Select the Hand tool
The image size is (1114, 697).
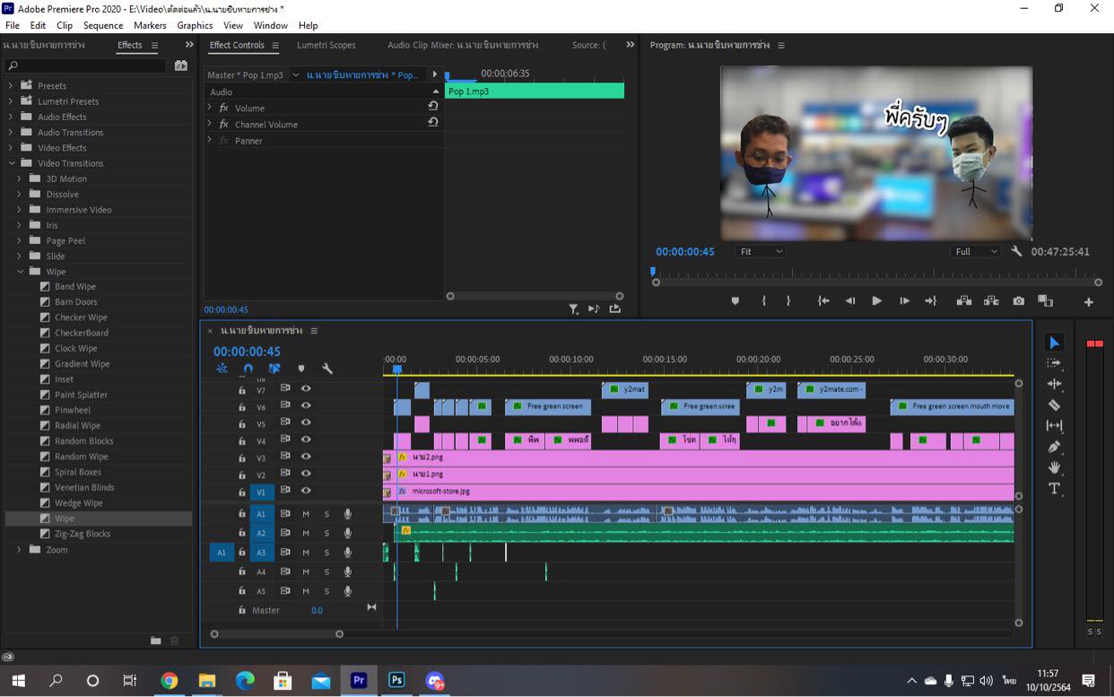[x=1054, y=467]
